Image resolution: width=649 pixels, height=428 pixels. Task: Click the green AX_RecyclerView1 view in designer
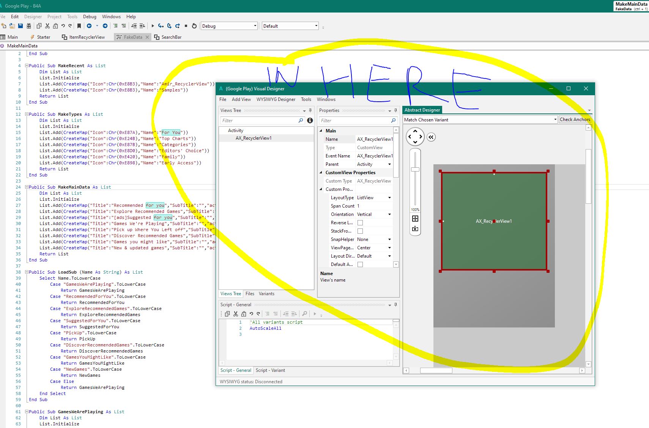pyautogui.click(x=494, y=221)
